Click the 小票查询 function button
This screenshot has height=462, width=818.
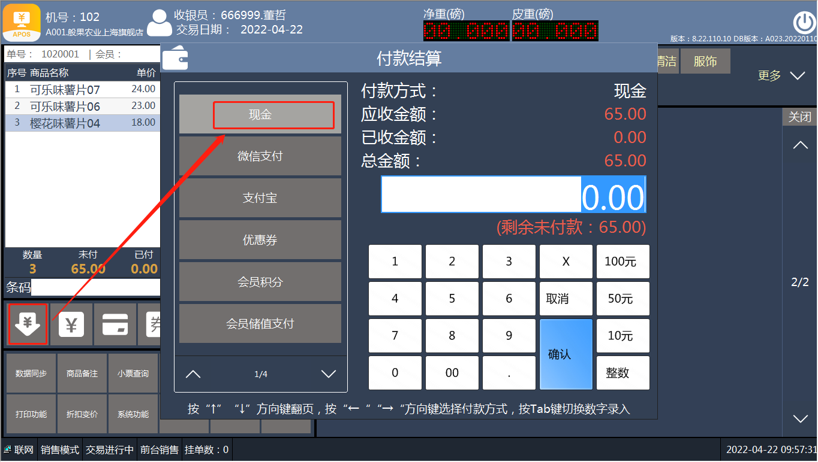click(x=133, y=373)
